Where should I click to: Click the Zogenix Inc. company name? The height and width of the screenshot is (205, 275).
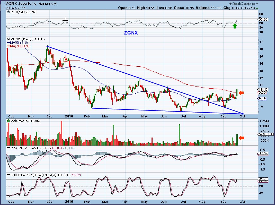(28, 4)
